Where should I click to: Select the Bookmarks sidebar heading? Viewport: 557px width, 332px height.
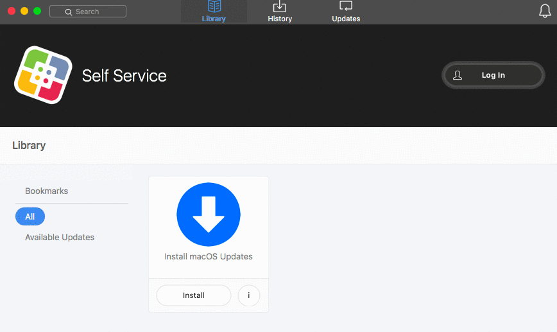coord(46,191)
